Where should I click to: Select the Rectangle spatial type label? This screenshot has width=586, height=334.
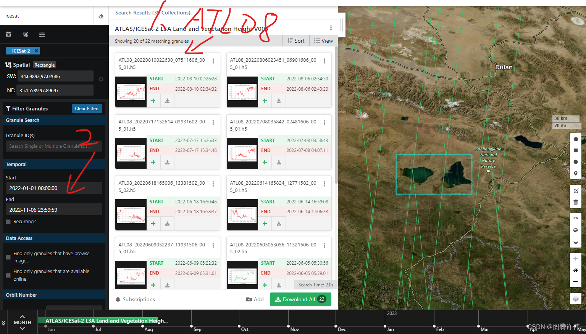[x=45, y=65]
